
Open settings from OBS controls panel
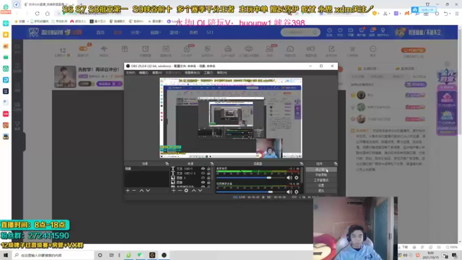pyautogui.click(x=321, y=185)
